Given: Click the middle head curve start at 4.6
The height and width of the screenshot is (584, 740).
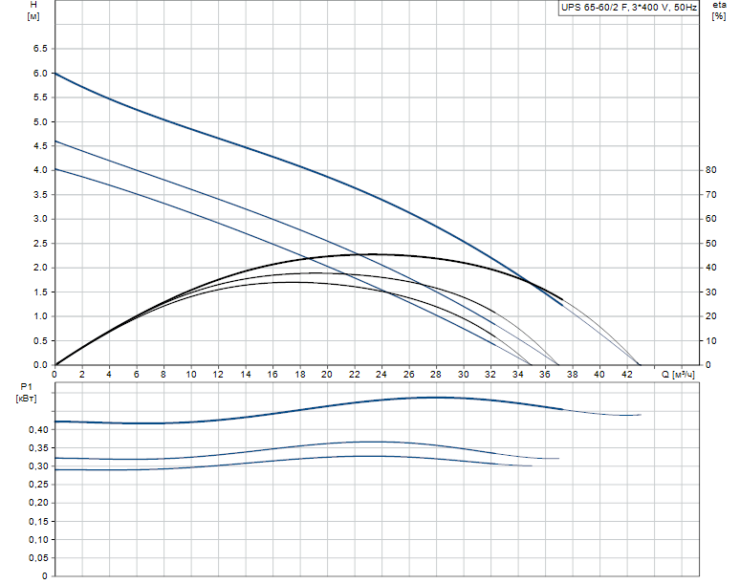Looking at the screenshot, I should click(55, 141).
